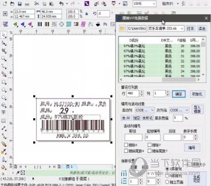Screen dimensions: 211x186
Task: Click the Ps plugin icon
Action: click(x=105, y=24)
